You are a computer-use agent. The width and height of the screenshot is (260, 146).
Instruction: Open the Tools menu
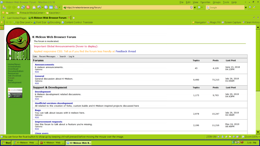coord(226,2)
